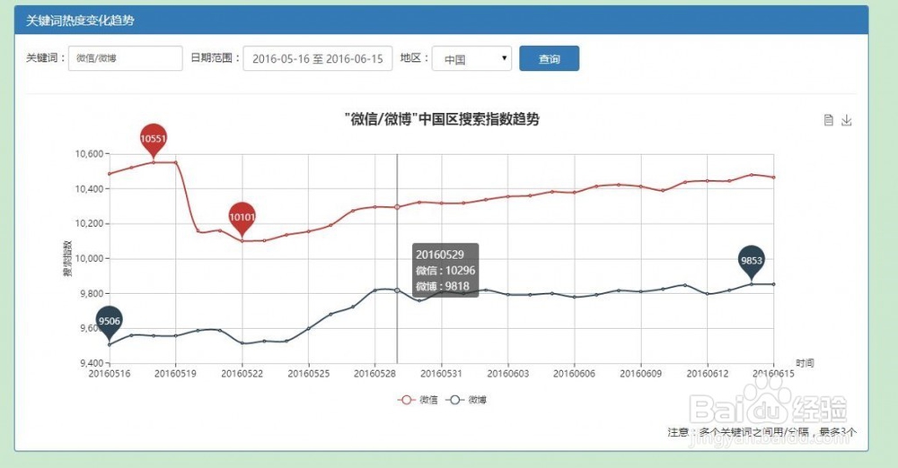This screenshot has width=898, height=468.
Task: Click the y-axis label 10,200
Action: (x=89, y=224)
